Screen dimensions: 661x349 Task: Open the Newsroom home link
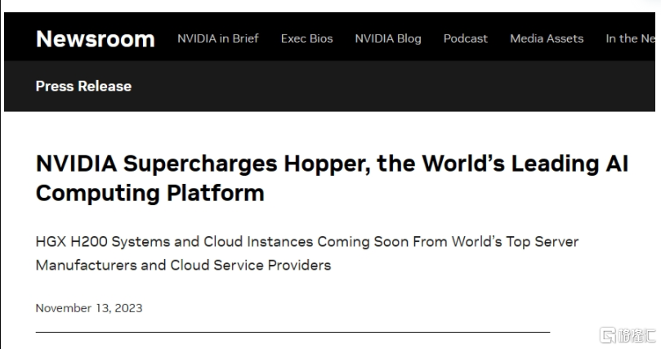tap(96, 38)
